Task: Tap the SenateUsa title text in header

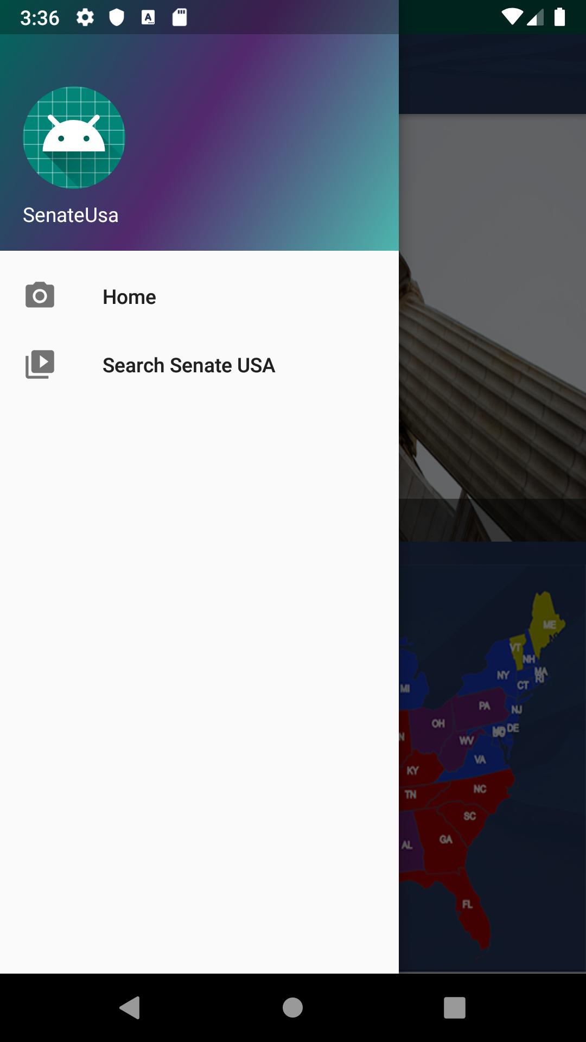Action: coord(71,215)
